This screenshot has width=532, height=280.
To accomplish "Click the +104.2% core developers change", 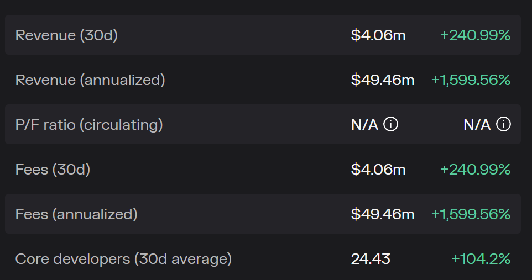I will [x=481, y=258].
